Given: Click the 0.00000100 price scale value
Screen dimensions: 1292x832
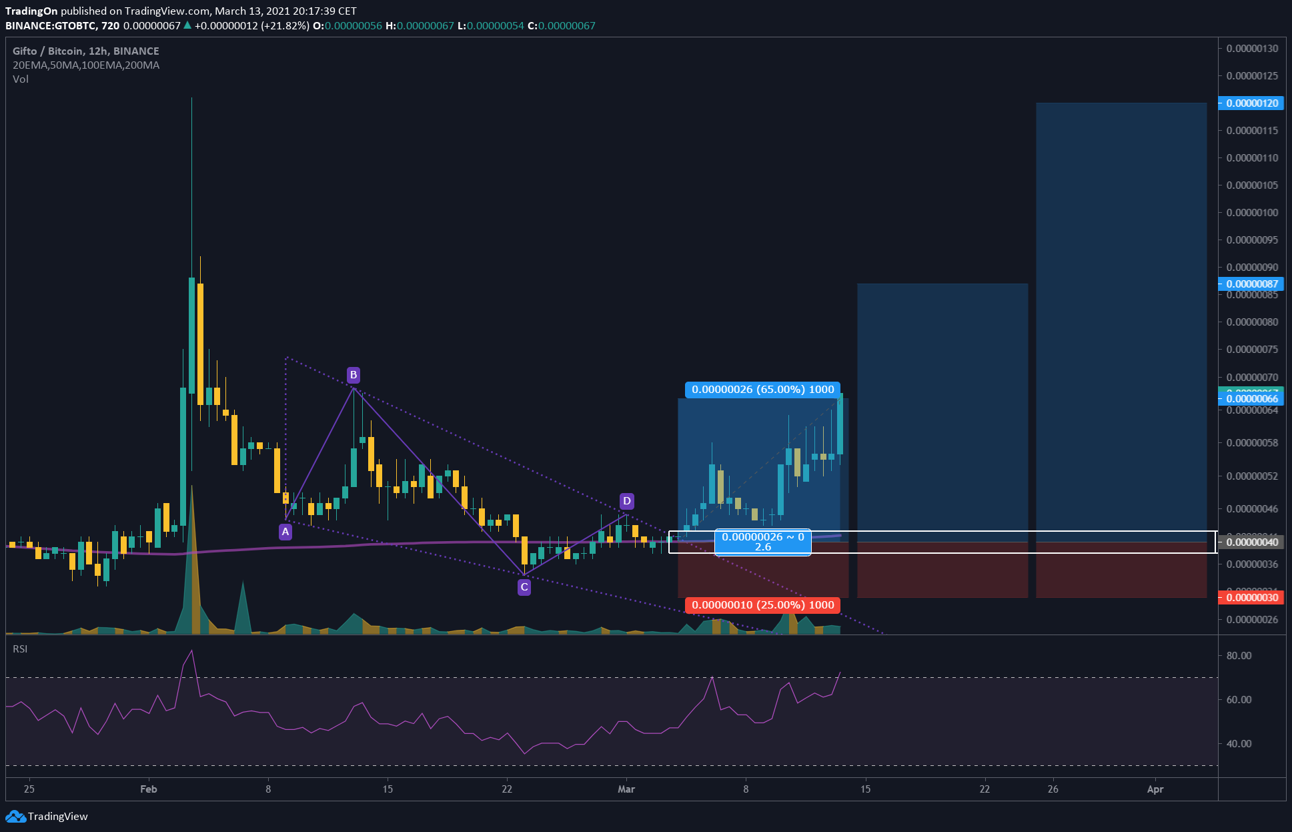Looking at the screenshot, I should (x=1252, y=212).
